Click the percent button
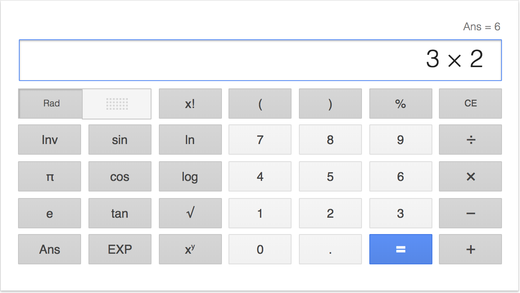520x293 pixels. [400, 104]
